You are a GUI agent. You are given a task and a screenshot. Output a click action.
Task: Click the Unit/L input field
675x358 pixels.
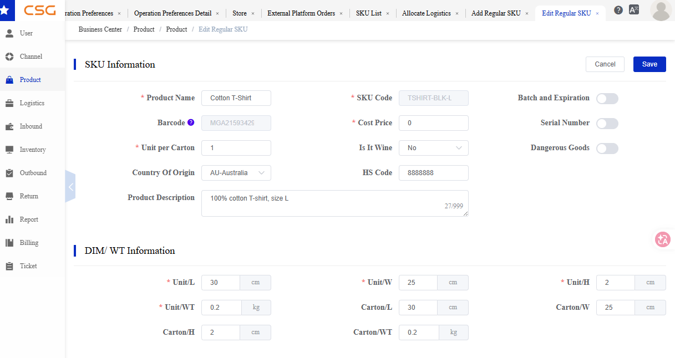tap(221, 283)
